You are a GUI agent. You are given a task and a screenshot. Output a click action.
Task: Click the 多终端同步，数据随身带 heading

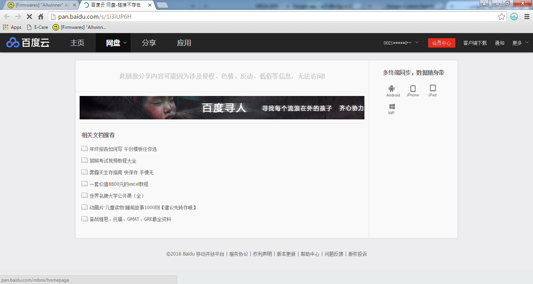point(413,73)
